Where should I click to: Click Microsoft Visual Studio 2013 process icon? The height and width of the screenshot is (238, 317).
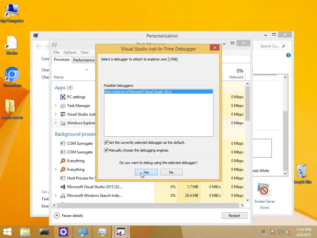(63, 187)
